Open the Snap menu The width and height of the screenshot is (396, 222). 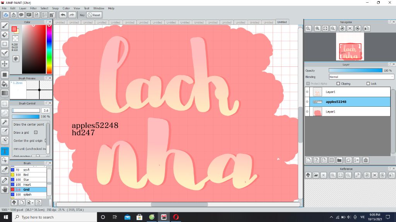tap(55, 8)
